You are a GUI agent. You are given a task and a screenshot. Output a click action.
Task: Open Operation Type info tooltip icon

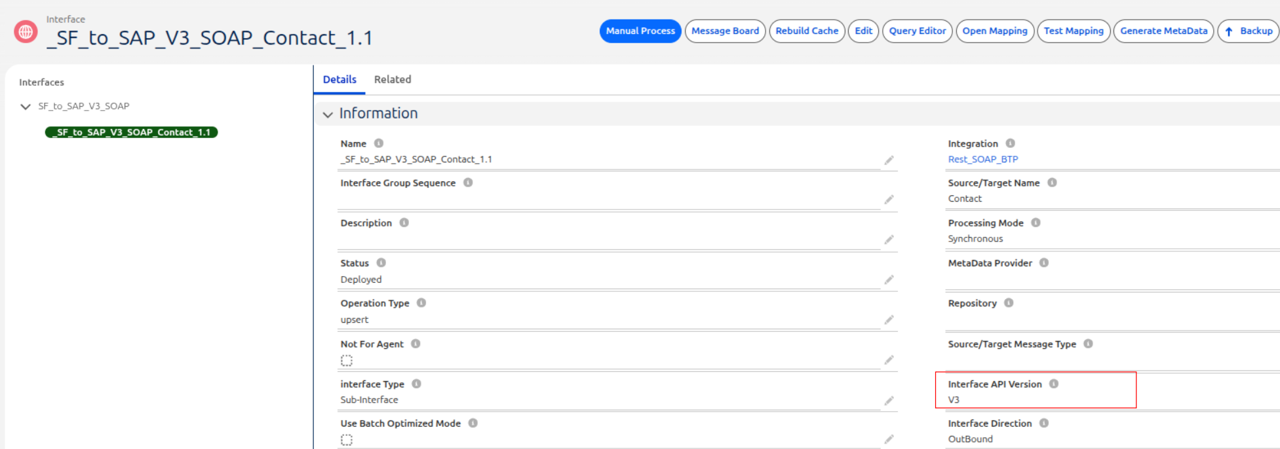coord(421,303)
